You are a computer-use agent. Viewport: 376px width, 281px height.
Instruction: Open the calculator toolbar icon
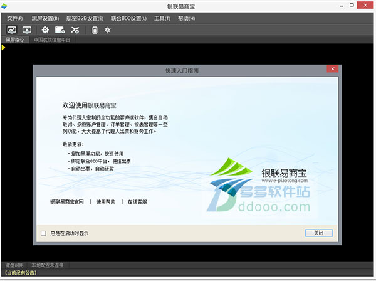tap(95, 30)
